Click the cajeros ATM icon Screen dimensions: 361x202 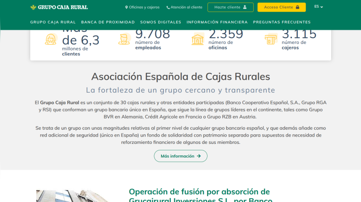point(271,39)
